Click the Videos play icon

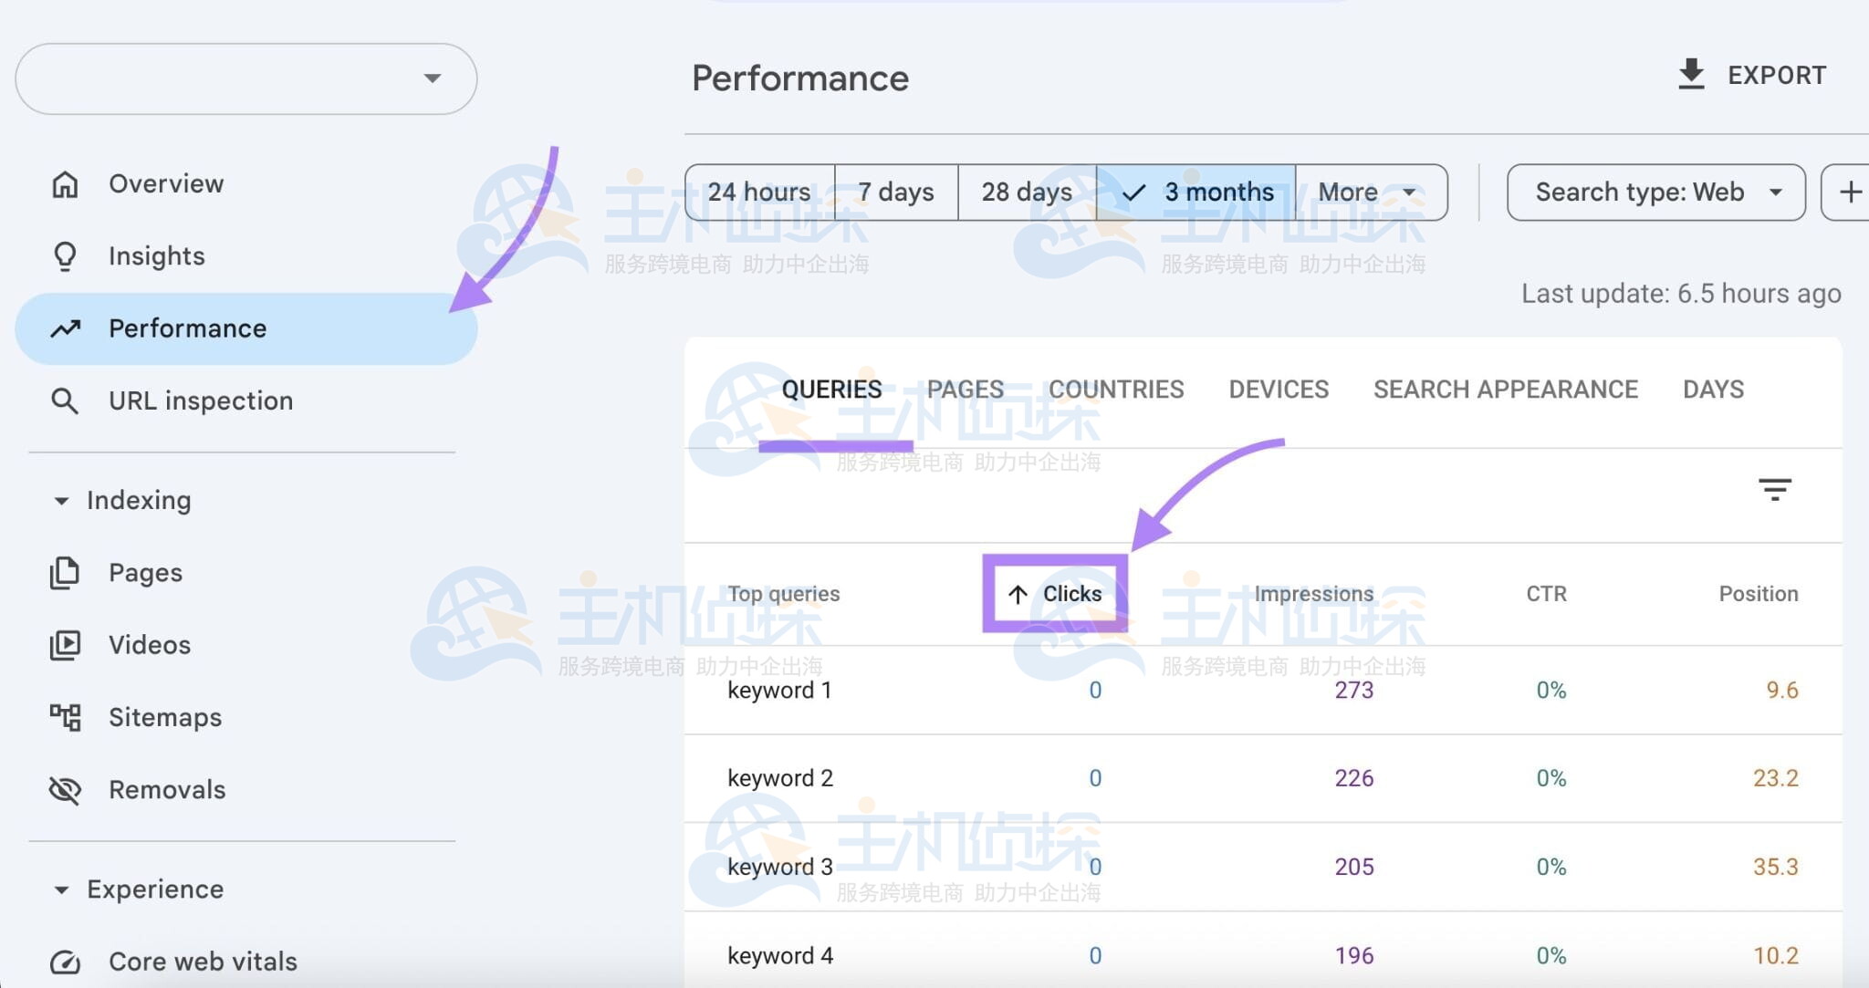pos(65,645)
